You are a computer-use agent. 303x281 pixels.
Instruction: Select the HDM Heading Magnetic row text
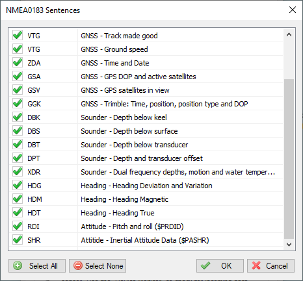[x=124, y=199]
